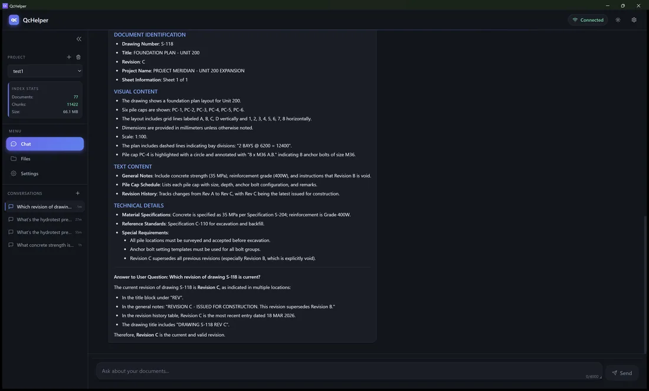The height and width of the screenshot is (391, 649).
Task: Click the input field resize handle
Action: 601,377
